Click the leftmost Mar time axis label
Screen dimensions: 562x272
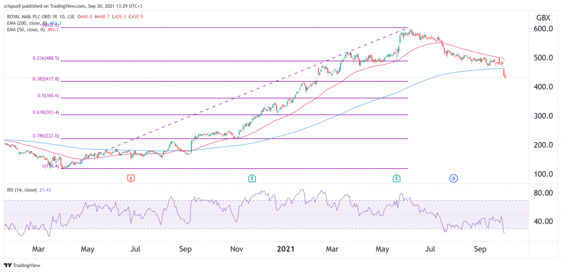click(40, 248)
